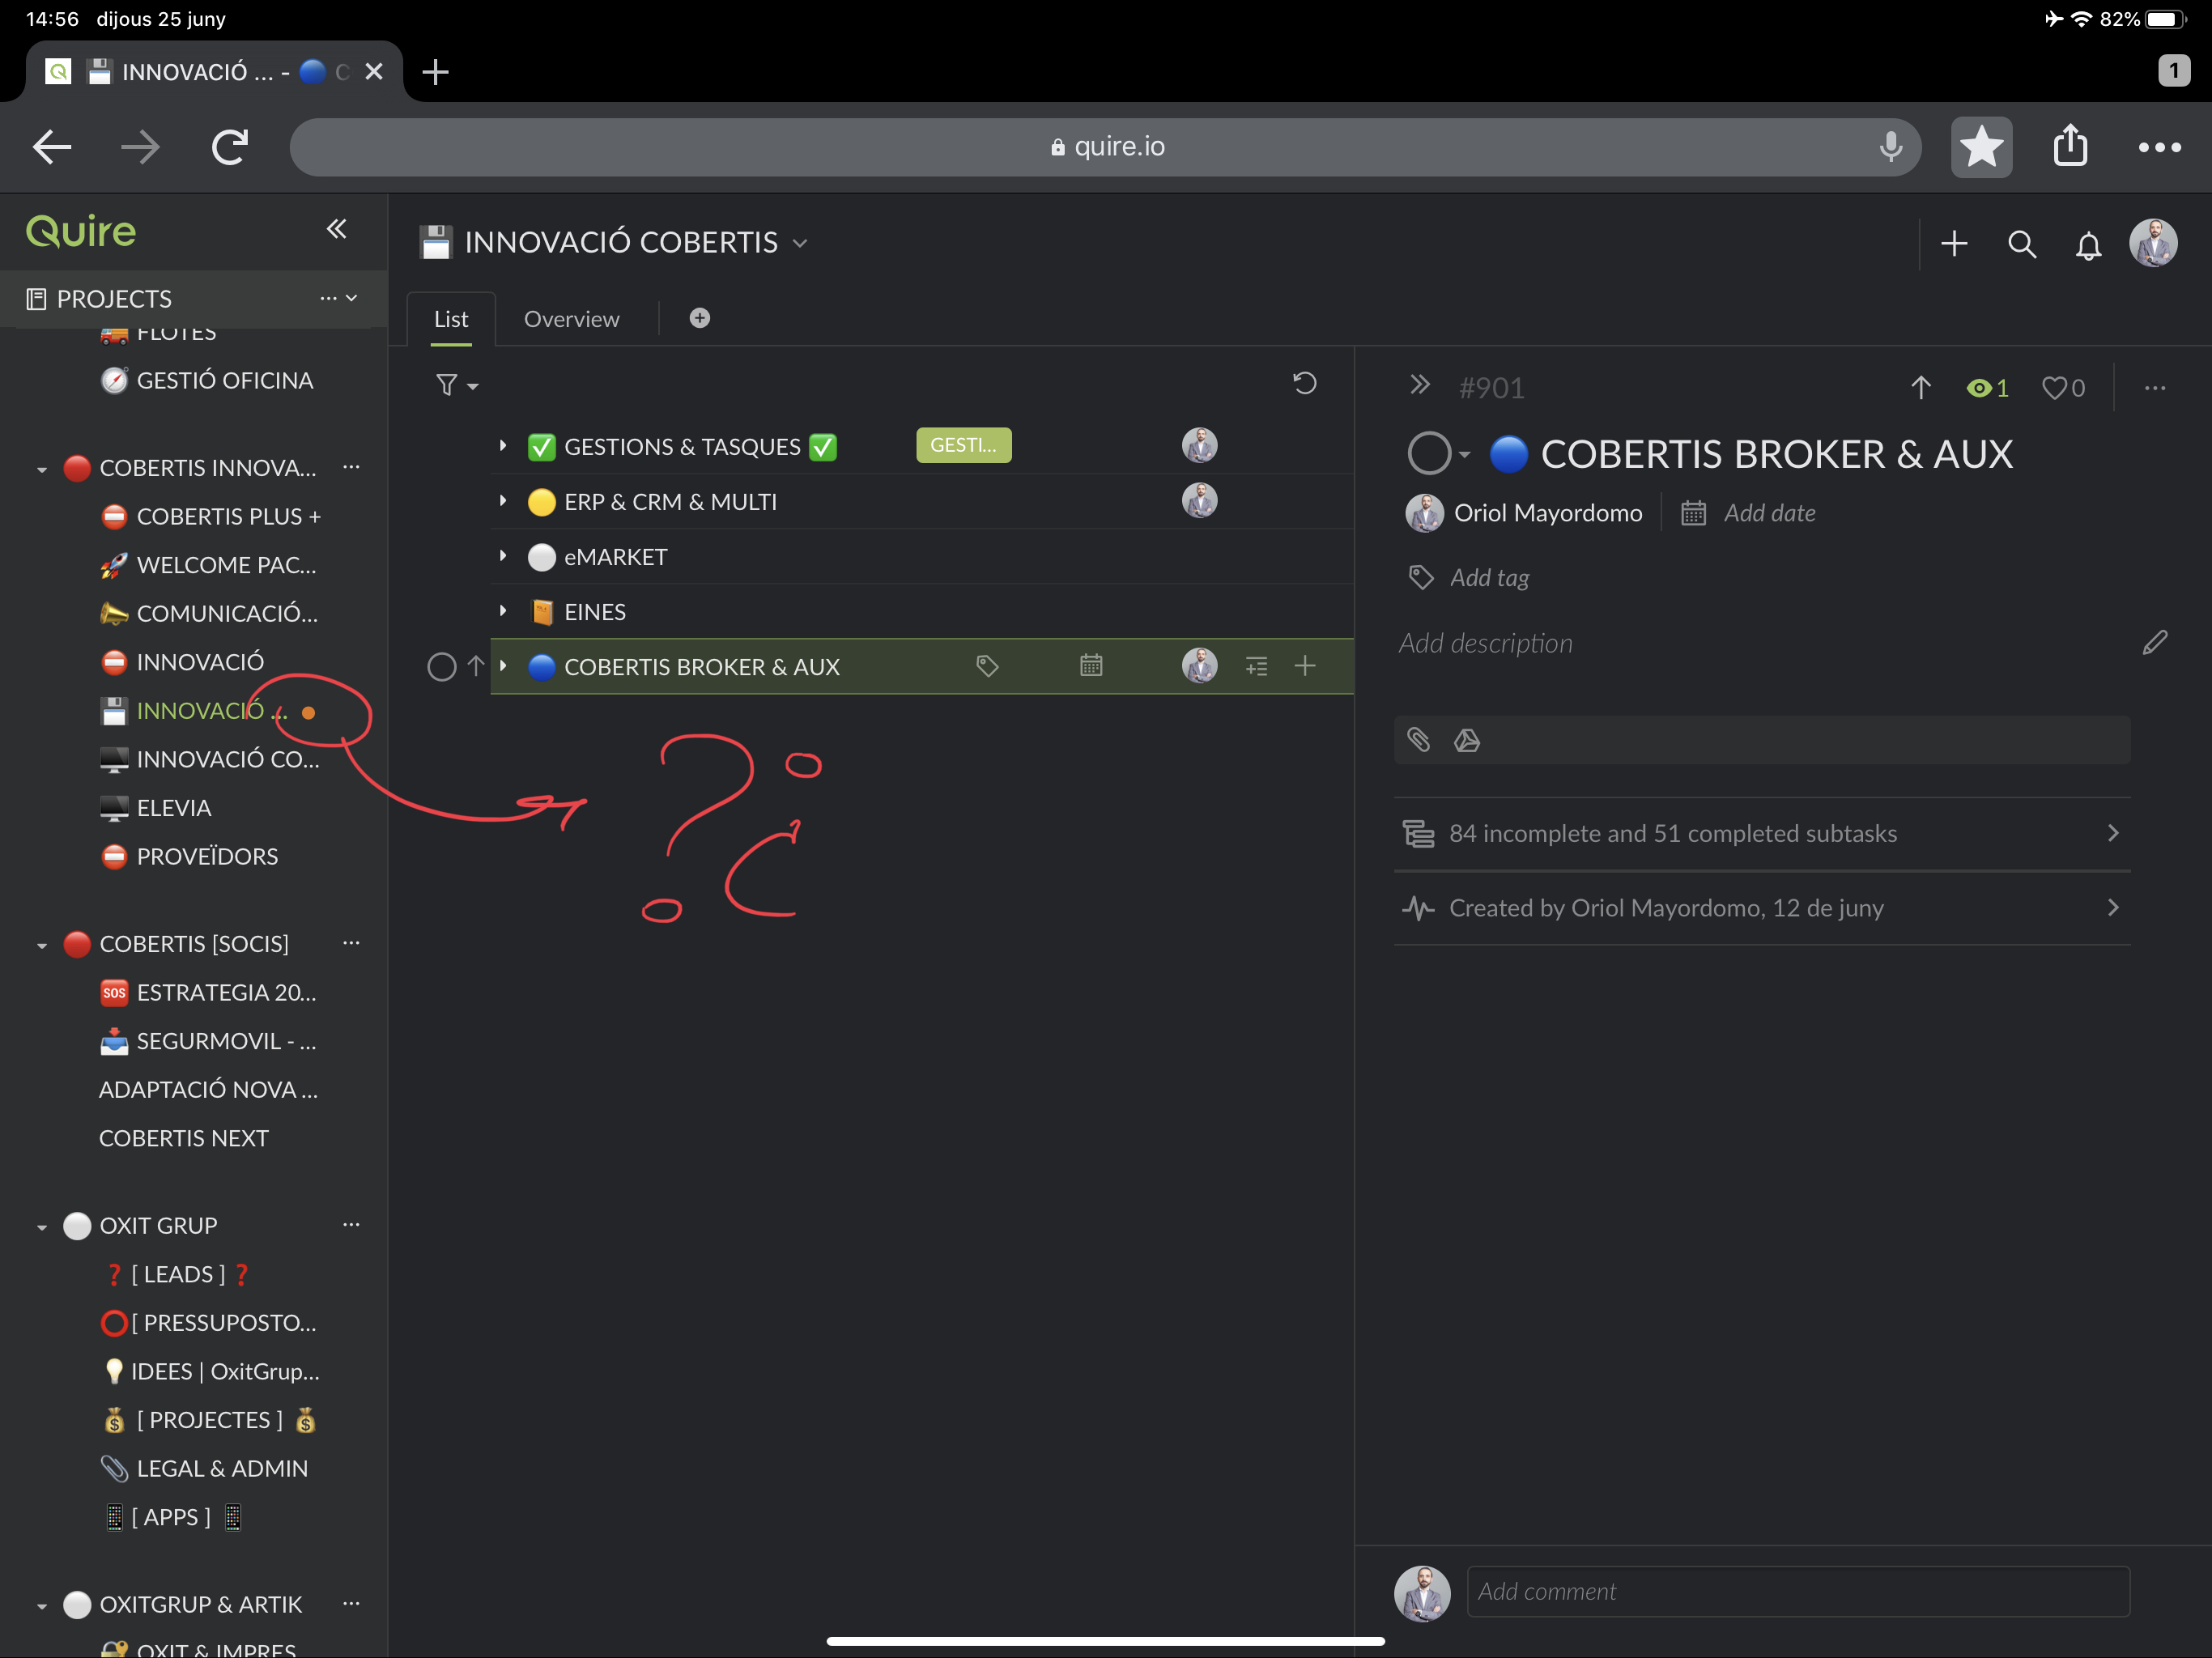Click assignee avatar on ERP & CRM & MULTI row
Image resolution: width=2212 pixels, height=1658 pixels.
point(1200,500)
